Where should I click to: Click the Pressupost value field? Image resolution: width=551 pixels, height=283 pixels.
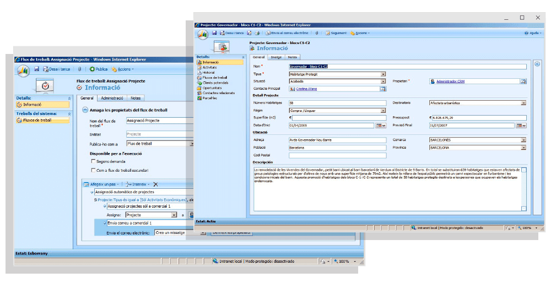pyautogui.click(x=479, y=118)
